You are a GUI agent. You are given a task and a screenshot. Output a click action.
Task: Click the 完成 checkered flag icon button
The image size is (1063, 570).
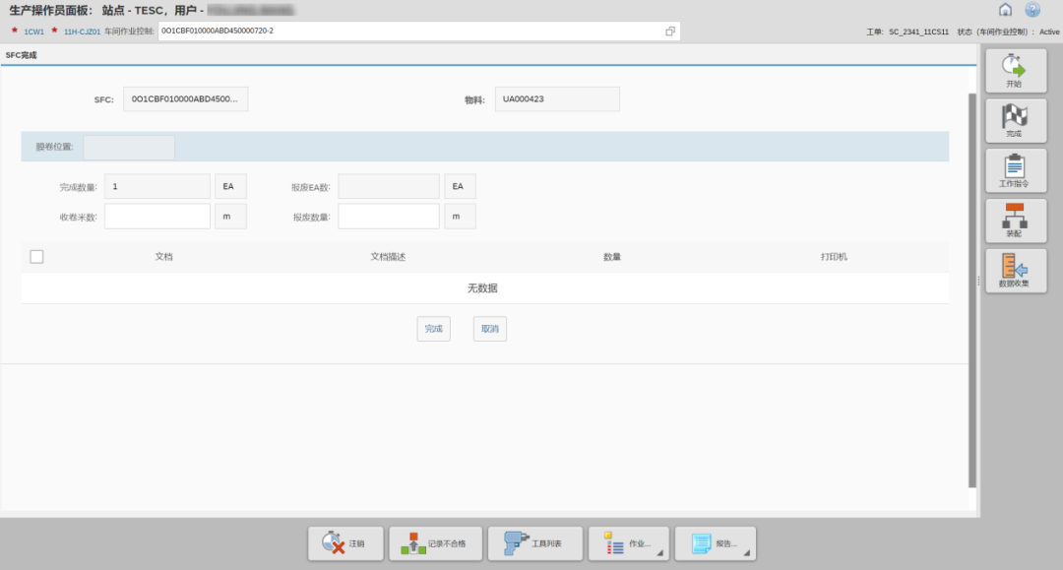(1015, 121)
